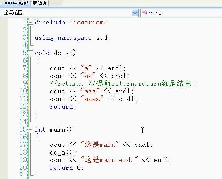Click the comment '提前return,return就是结束!'

142,83
